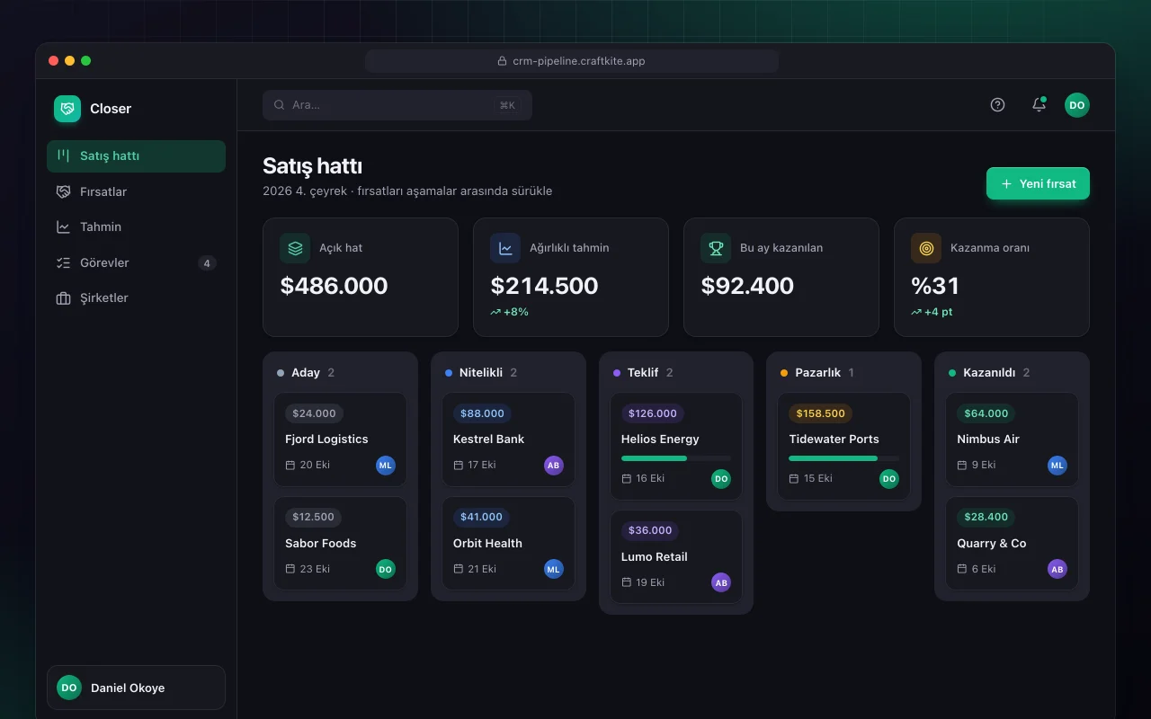Screen dimensions: 1151x719
Task: Click the Açık hat layers icon
Action: pyautogui.click(x=295, y=248)
